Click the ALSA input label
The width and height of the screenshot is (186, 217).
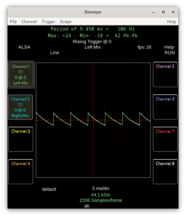point(24,47)
